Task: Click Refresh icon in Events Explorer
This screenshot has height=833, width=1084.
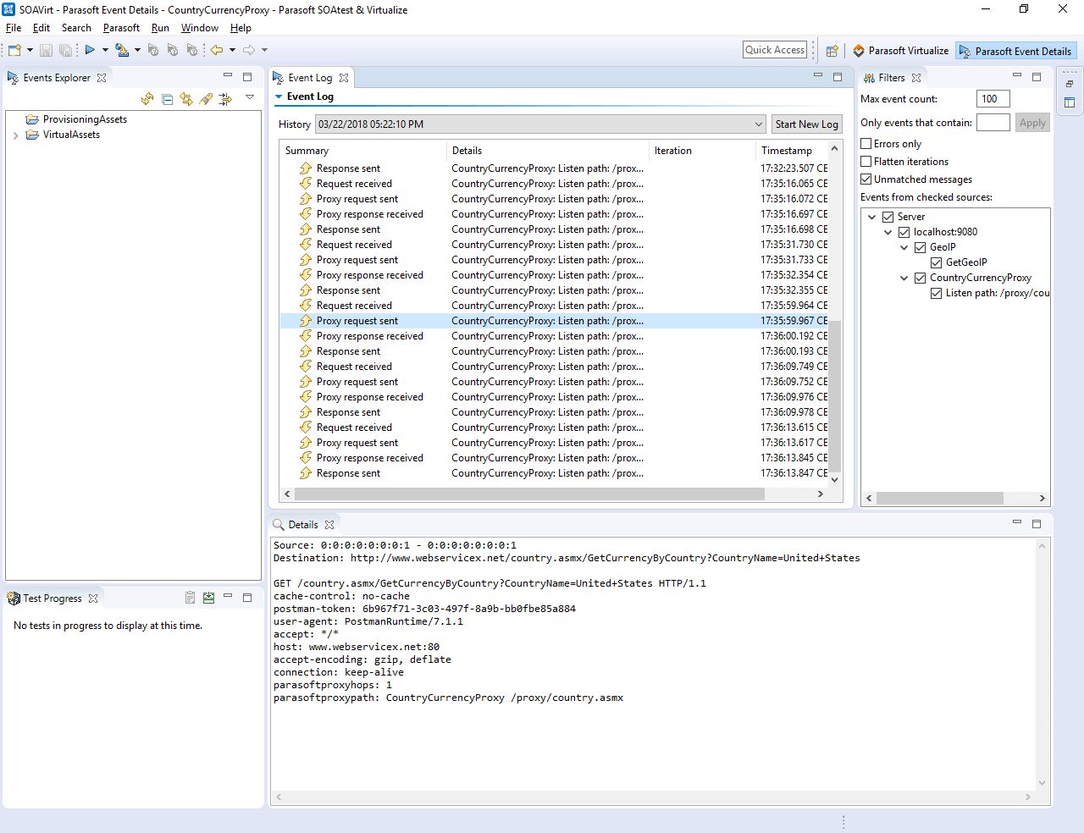Action: [147, 99]
